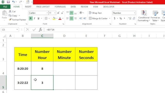Viewport: 165px width, 93px height.
Task: Expand the Underline style dropdown arrow
Action: (42, 18)
